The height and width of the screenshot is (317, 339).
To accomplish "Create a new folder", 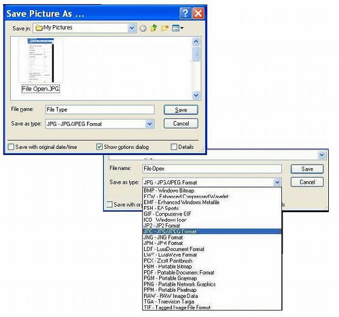I will pos(165,28).
